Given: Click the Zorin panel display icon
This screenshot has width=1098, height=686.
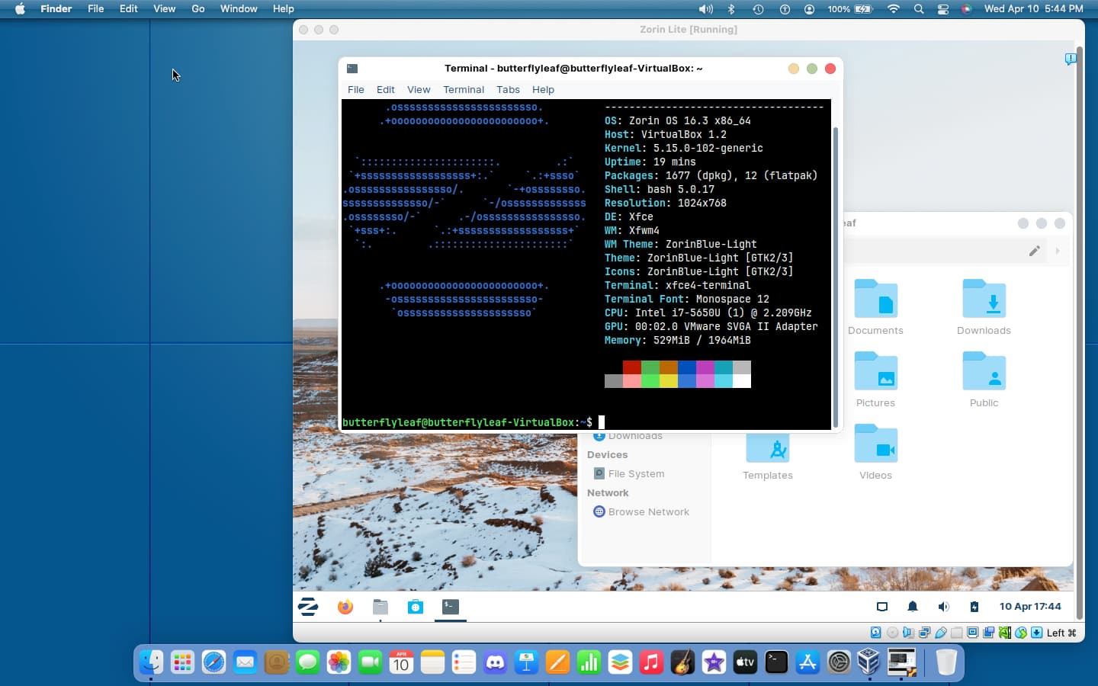Looking at the screenshot, I should coord(882,607).
